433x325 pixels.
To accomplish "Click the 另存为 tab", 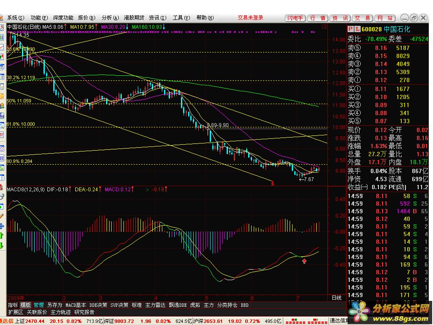I will pyautogui.click(x=55, y=305).
